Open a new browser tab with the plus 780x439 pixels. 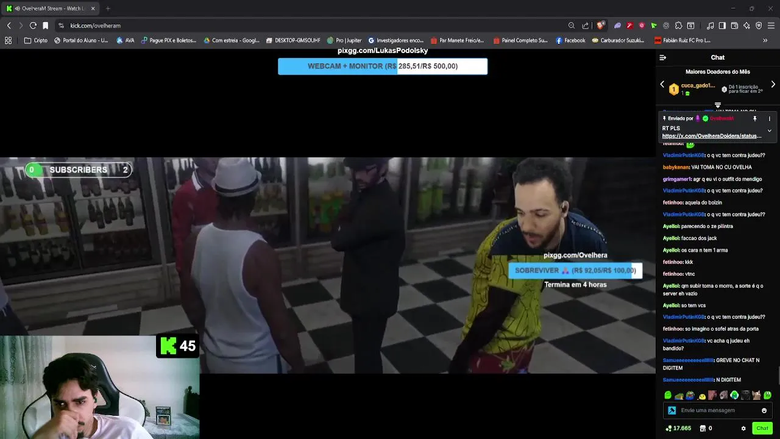(108, 9)
